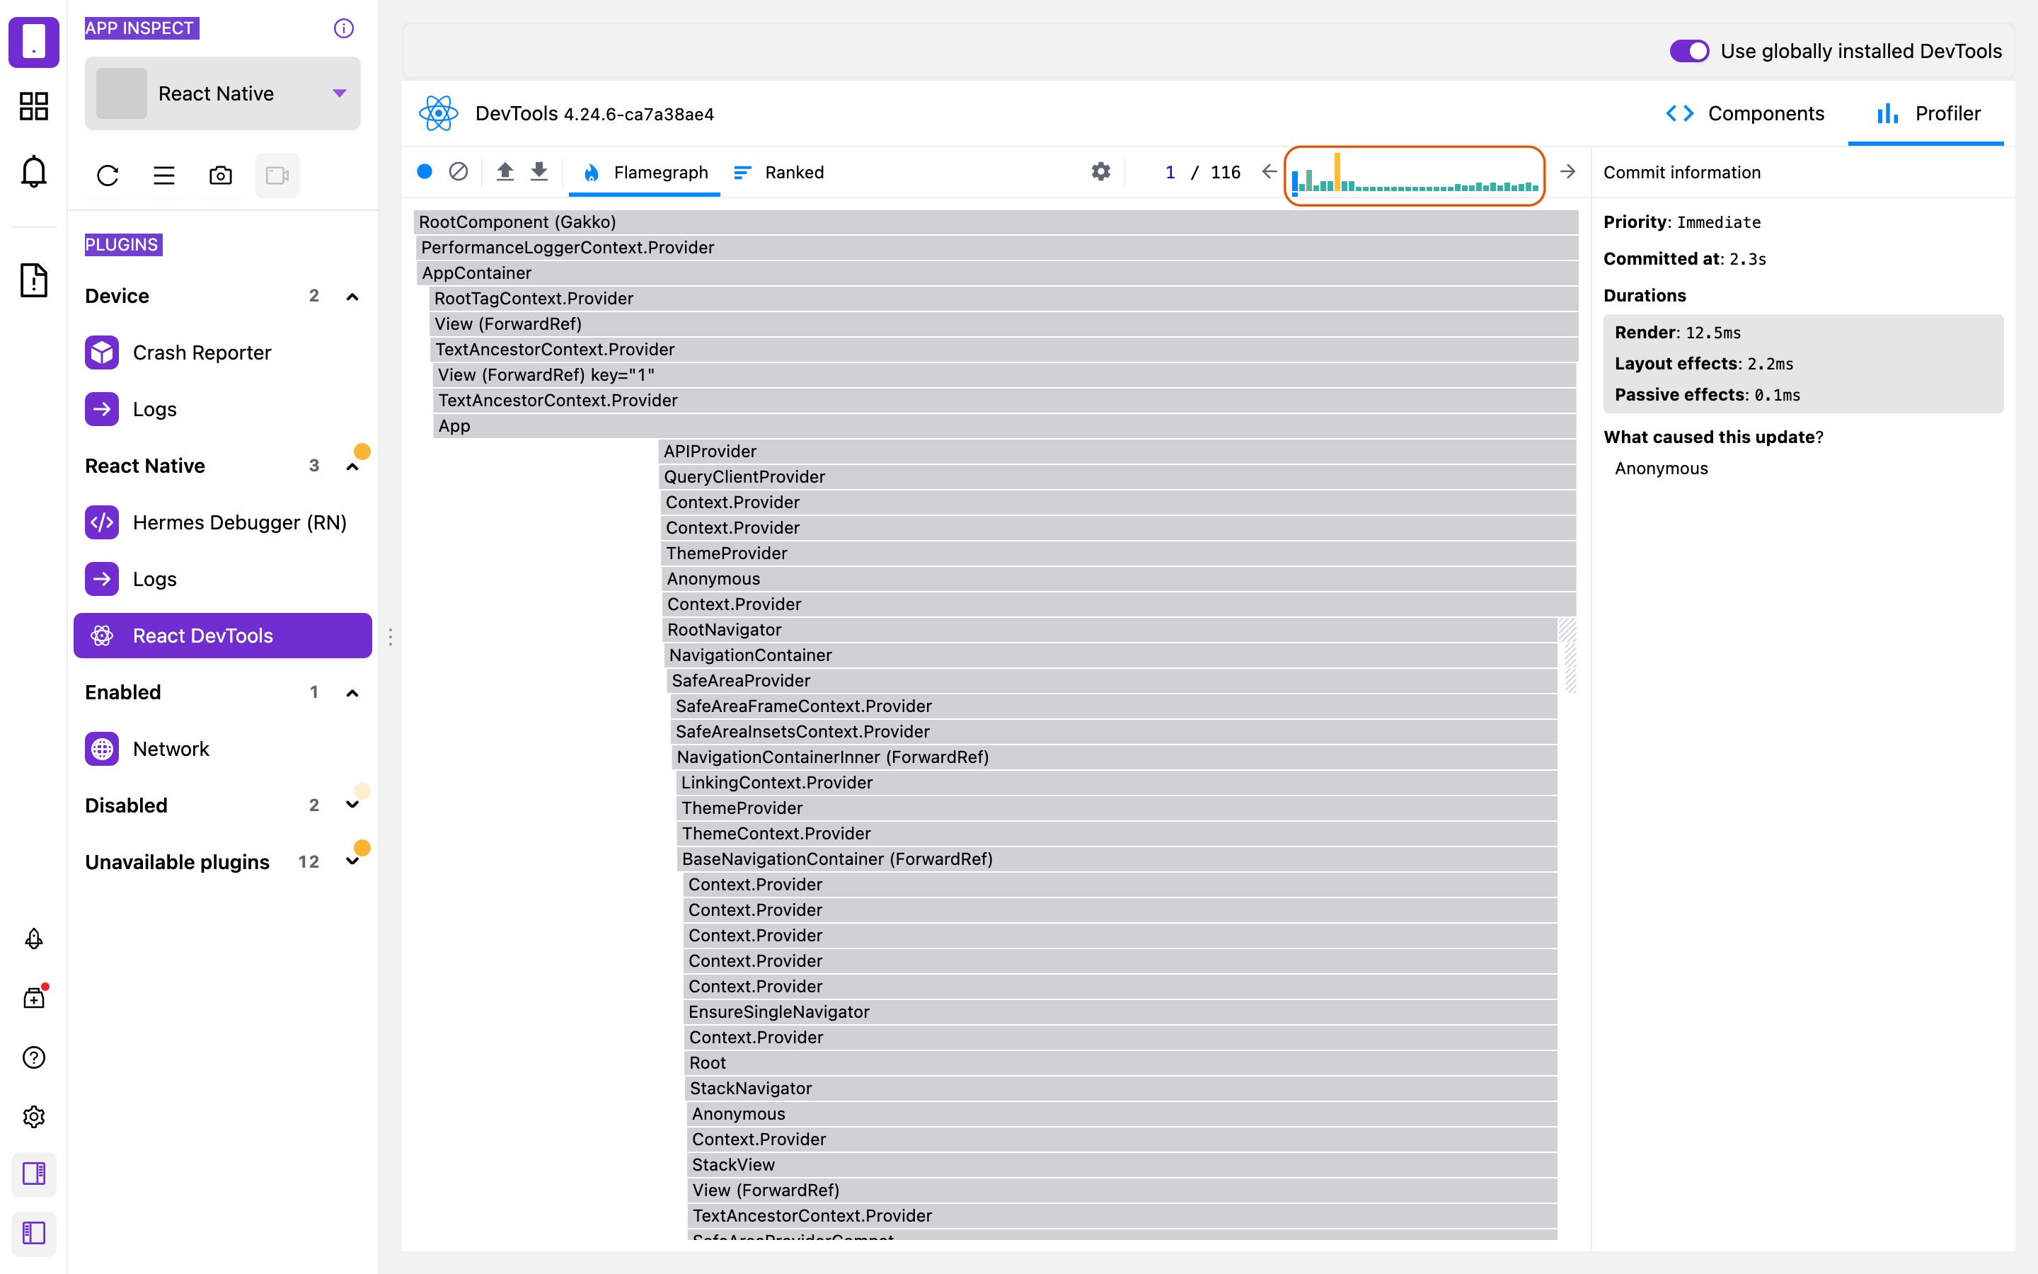Switch to the Profiler tab
The image size is (2038, 1274).
tap(1927, 114)
